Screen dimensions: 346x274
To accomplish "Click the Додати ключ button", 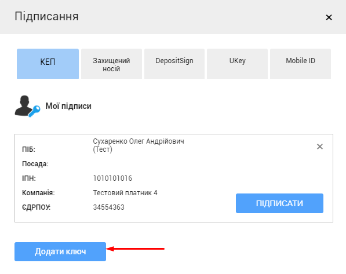I will pyautogui.click(x=60, y=251).
